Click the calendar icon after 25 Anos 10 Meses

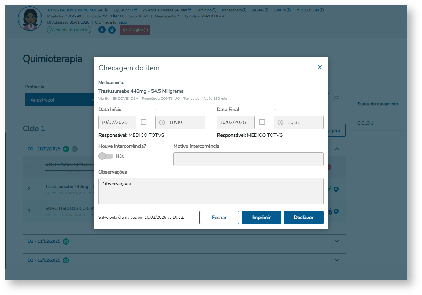click(x=190, y=10)
